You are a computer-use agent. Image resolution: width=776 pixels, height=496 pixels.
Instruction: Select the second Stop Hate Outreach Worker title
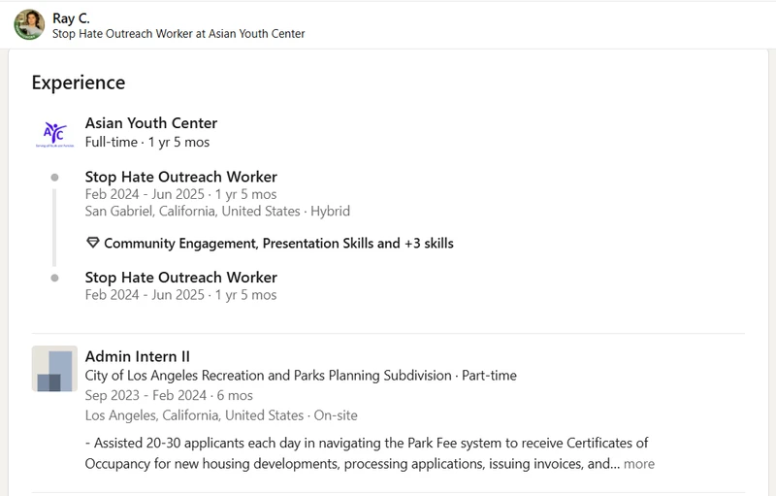tap(181, 278)
